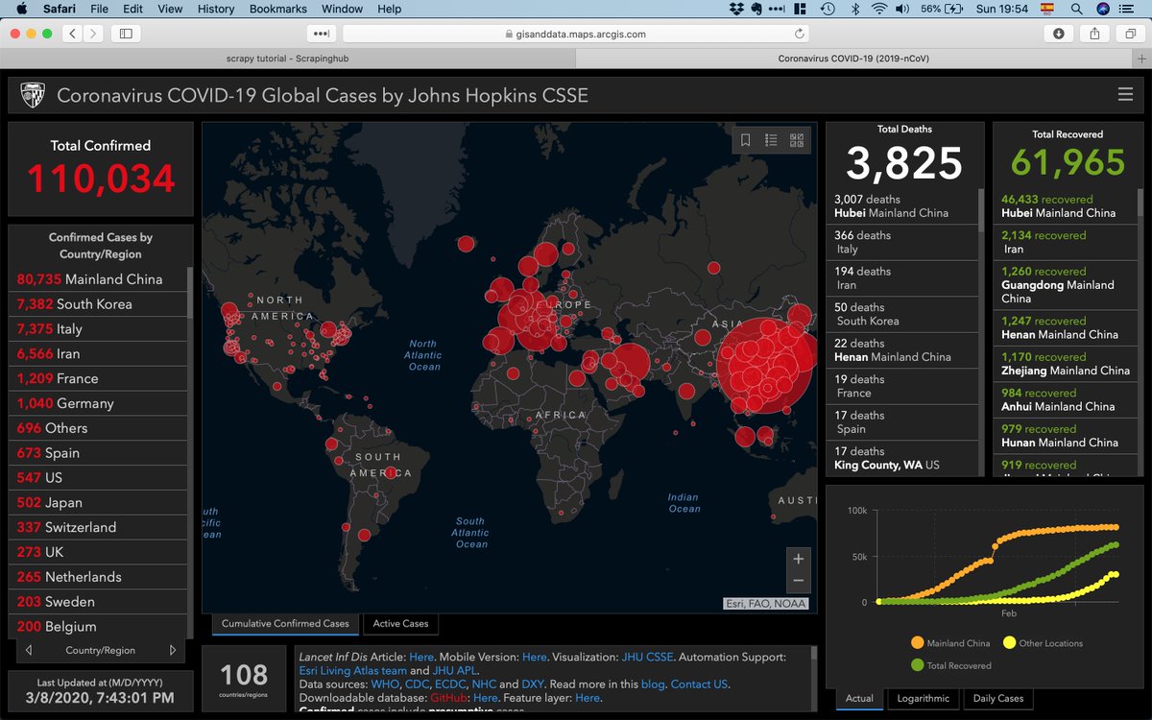The height and width of the screenshot is (720, 1152).
Task: Go back in Safari
Action: [x=73, y=34]
